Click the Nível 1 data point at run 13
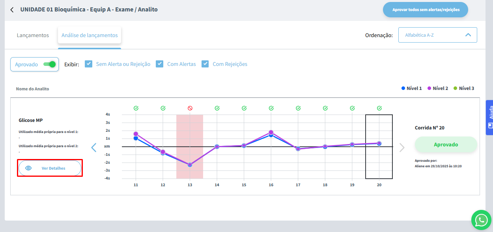The image size is (493, 232). [x=190, y=165]
